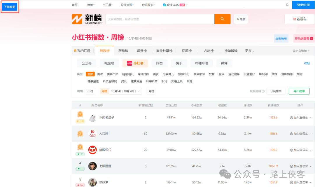Click the 订阅榜单 button
The height and width of the screenshot is (187, 315).
(x=276, y=91)
